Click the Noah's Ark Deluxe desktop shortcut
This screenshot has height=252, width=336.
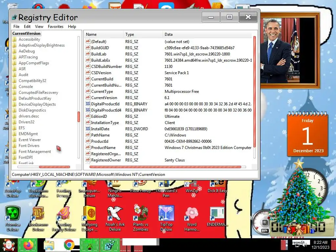click(115, 219)
